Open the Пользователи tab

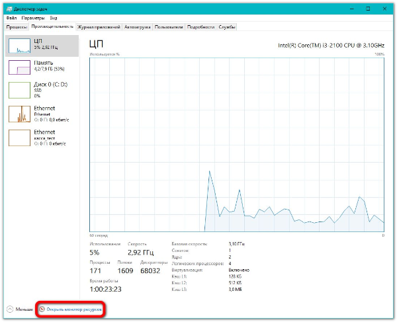169,27
